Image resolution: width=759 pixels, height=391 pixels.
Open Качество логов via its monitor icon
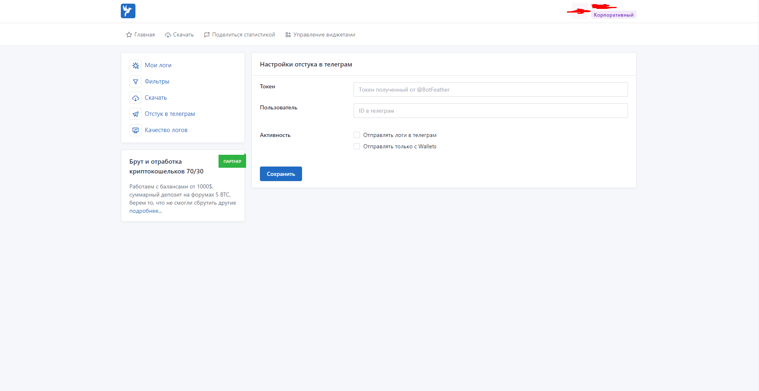click(x=135, y=130)
